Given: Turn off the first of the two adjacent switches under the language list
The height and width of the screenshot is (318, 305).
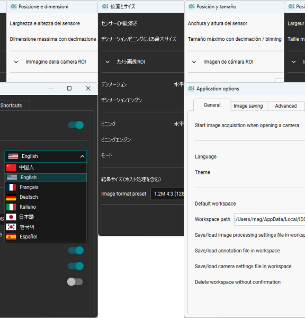Looking at the screenshot, I should point(76,251).
